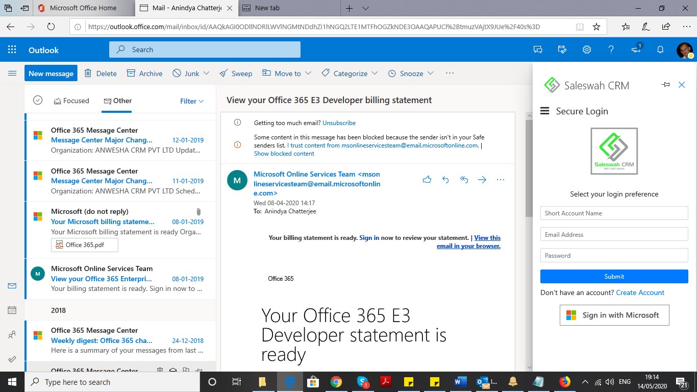697x392 pixels.
Task: Switch to Mail module in sidebar
Action: click(x=12, y=286)
